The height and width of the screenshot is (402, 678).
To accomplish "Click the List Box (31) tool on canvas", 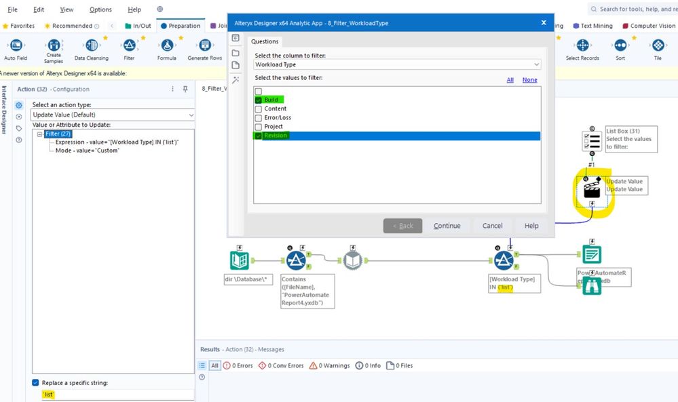I will [x=592, y=141].
